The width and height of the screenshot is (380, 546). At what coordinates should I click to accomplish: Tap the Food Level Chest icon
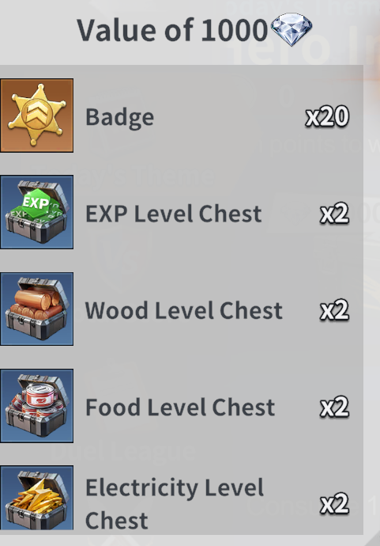pos(36,406)
